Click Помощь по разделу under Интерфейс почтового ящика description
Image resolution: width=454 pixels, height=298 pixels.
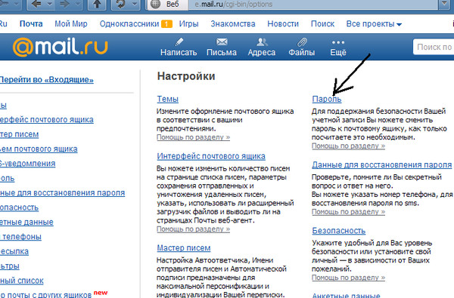193,229
